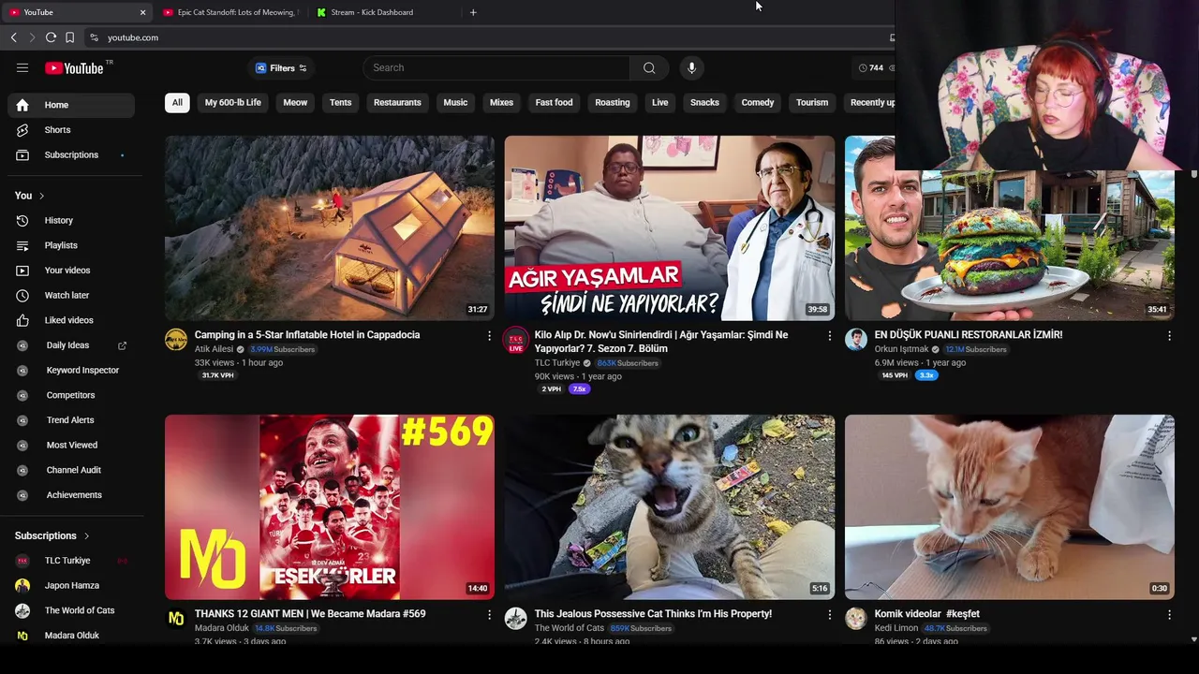Close the YouTube browser tab
The height and width of the screenshot is (674, 1199).
pos(142,12)
